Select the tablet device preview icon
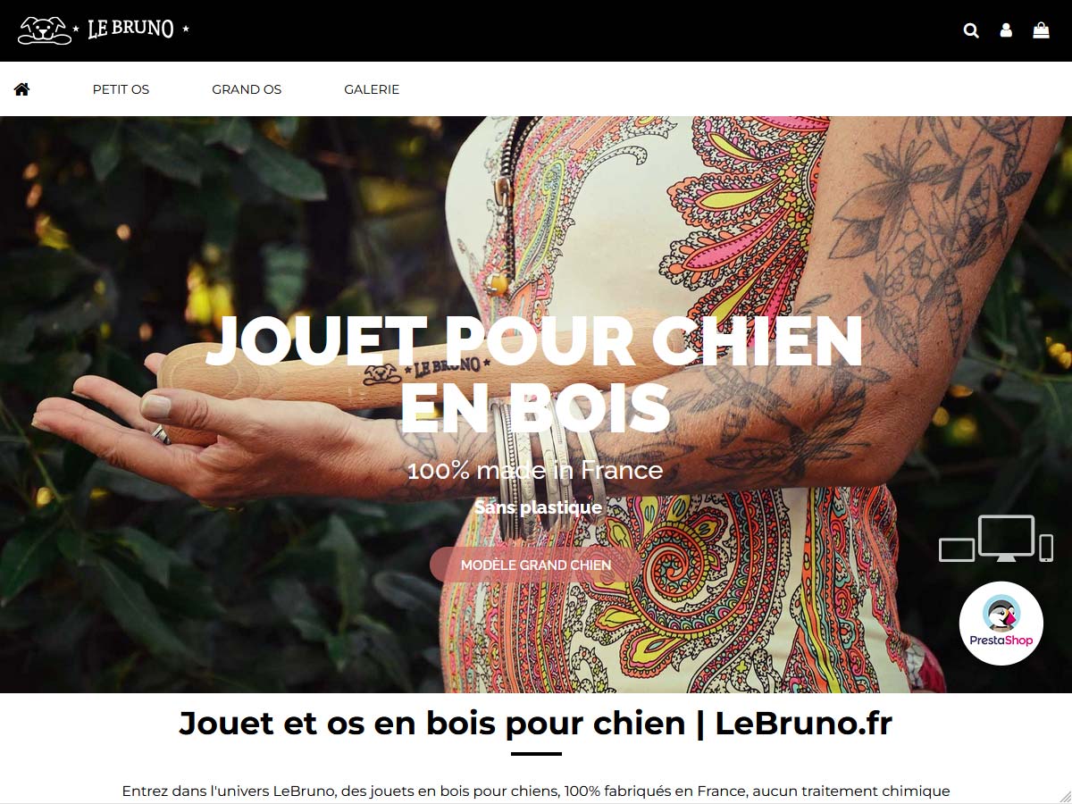This screenshot has height=804, width=1072. (957, 549)
